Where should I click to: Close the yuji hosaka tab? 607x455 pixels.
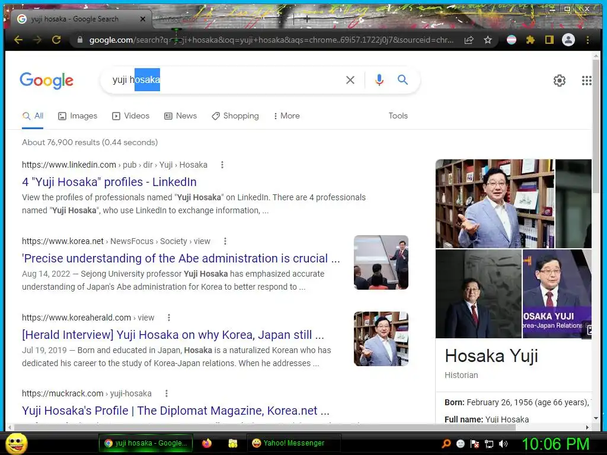pos(143,19)
